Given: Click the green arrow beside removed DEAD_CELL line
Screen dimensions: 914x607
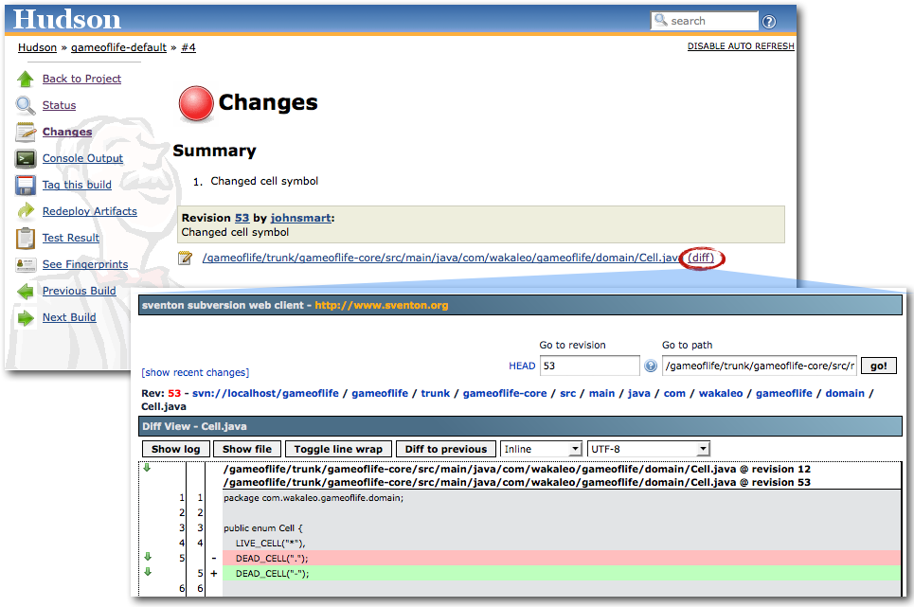Looking at the screenshot, I should [148, 557].
